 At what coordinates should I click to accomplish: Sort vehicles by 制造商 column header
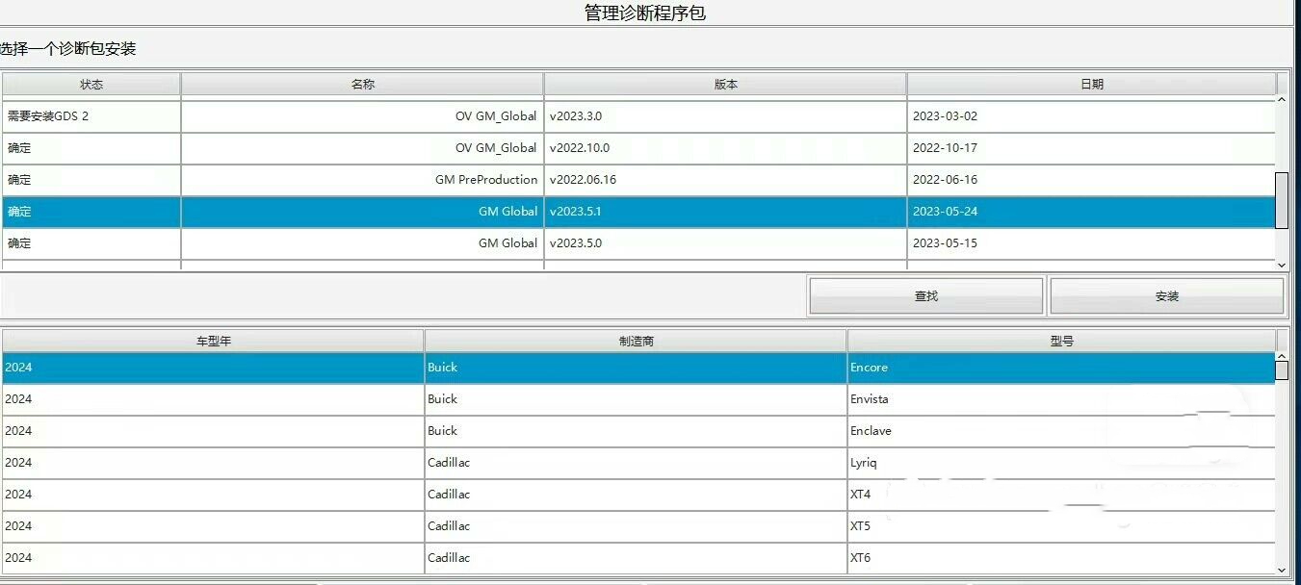coord(636,341)
